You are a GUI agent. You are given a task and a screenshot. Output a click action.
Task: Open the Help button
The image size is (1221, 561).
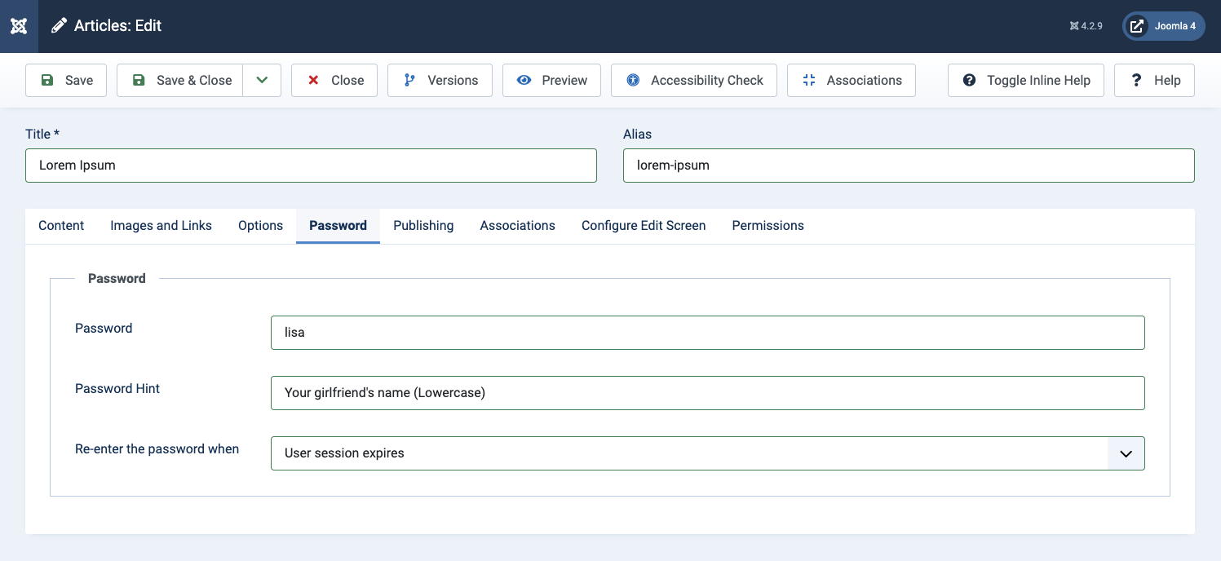1154,80
